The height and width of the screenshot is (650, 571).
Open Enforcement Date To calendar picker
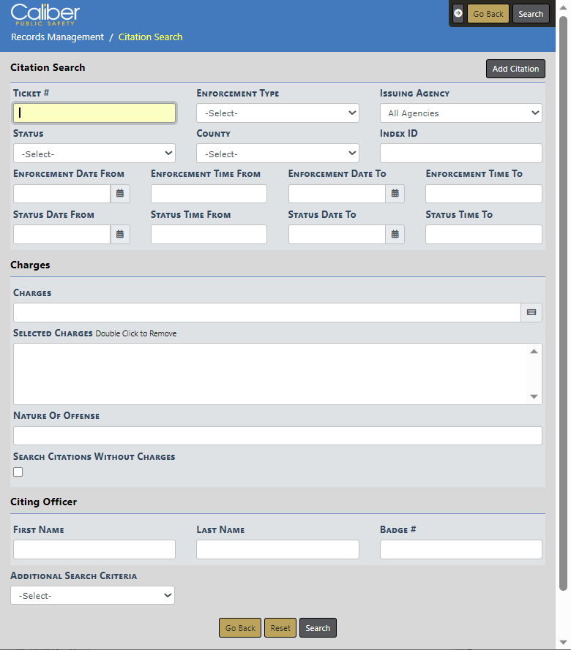click(x=395, y=194)
